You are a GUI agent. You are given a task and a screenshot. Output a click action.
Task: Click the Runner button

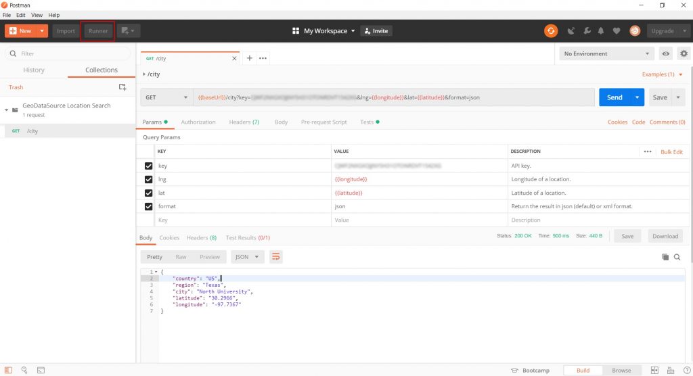coord(97,31)
